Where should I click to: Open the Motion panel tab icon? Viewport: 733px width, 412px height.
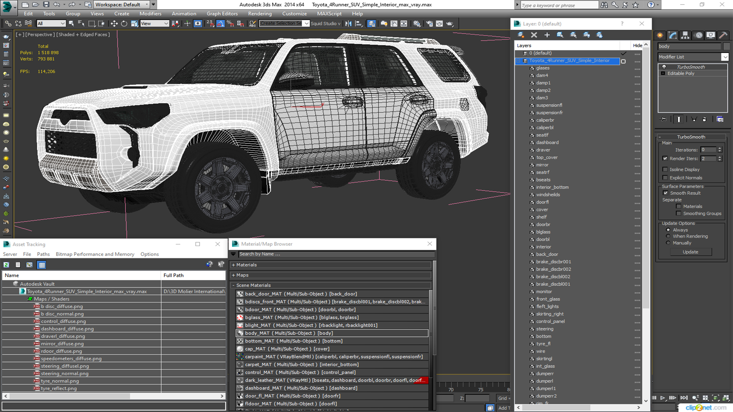click(x=698, y=35)
